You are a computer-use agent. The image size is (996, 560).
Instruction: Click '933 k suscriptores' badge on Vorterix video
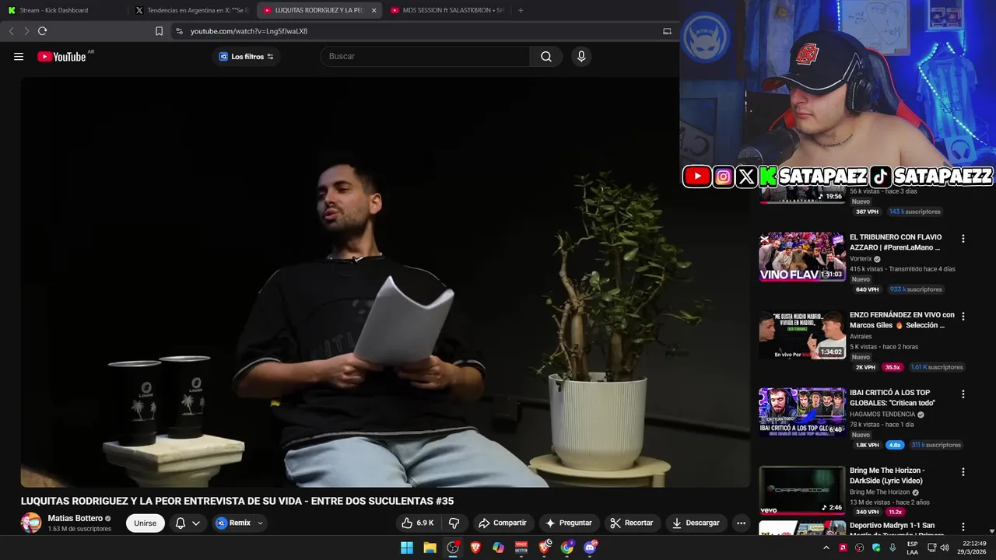coord(917,289)
